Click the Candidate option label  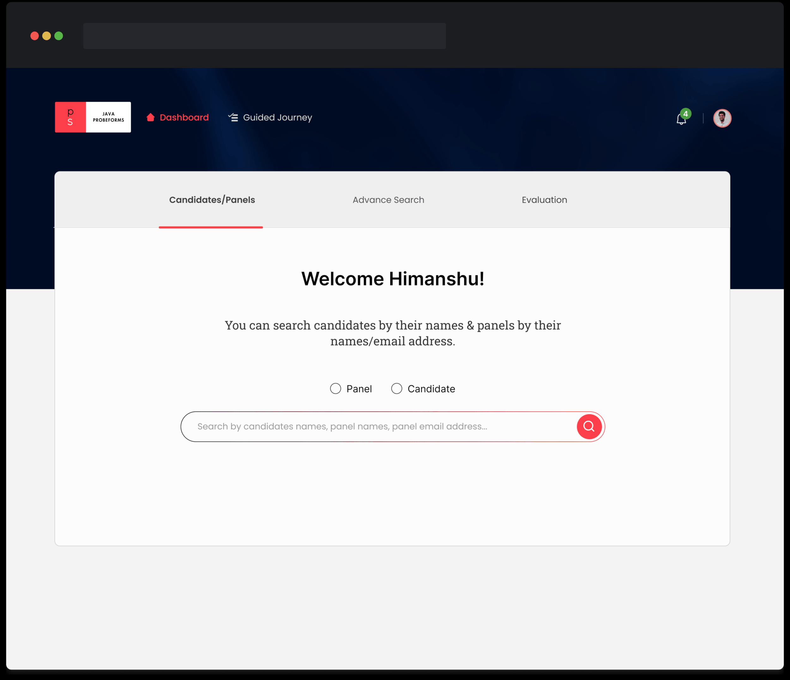(431, 389)
